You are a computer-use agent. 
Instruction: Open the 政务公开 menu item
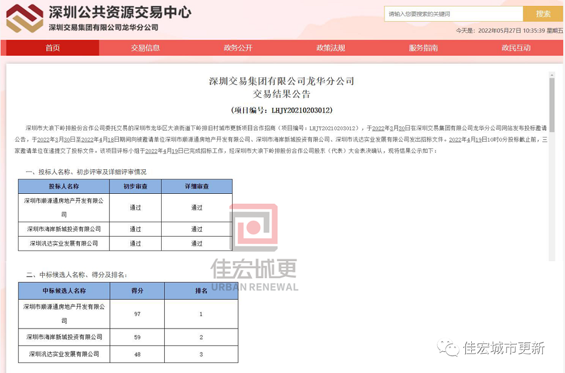coord(238,48)
